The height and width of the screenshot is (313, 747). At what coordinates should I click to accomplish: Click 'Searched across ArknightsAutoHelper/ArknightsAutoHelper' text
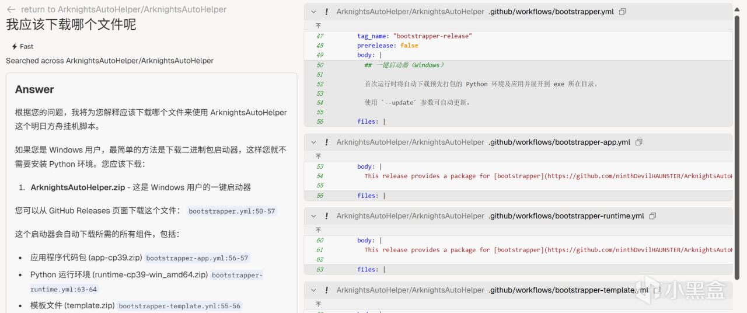point(110,61)
